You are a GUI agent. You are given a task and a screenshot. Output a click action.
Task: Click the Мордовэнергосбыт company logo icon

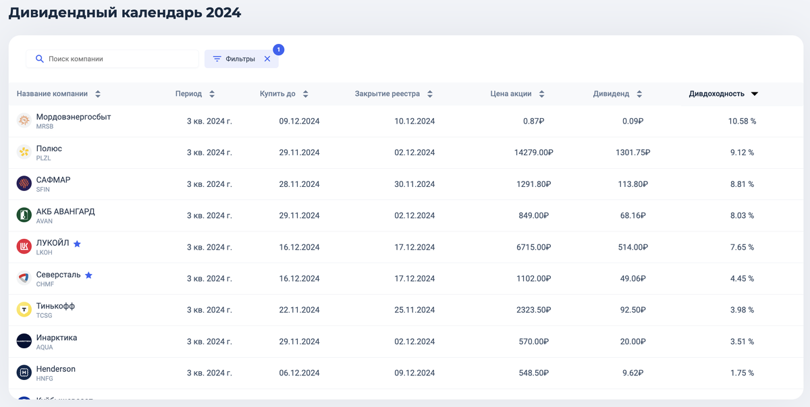pos(24,121)
